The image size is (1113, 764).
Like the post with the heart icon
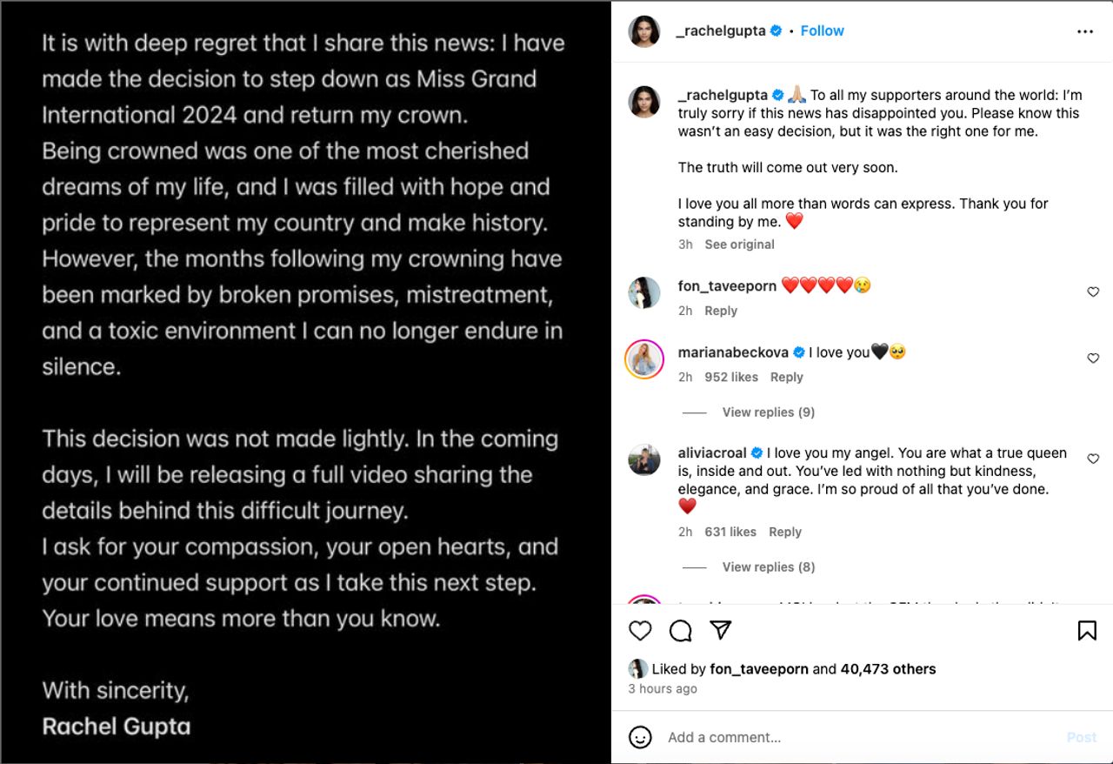[640, 631]
